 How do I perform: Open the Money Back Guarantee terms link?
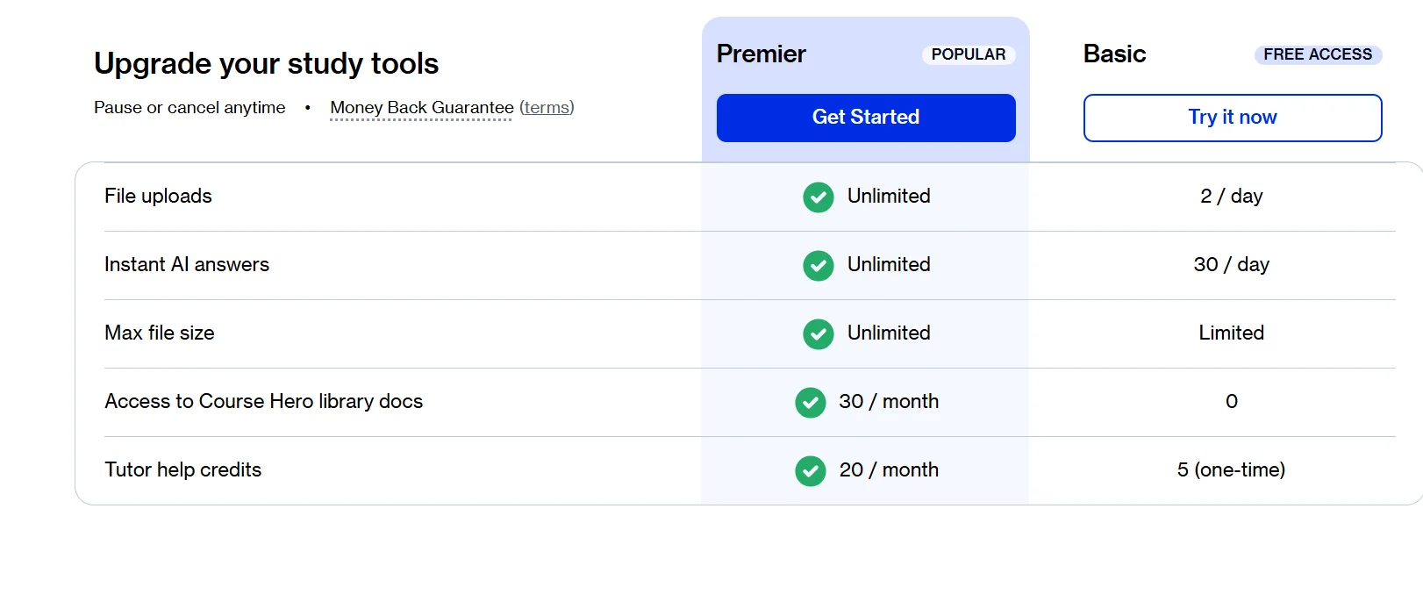tap(546, 108)
